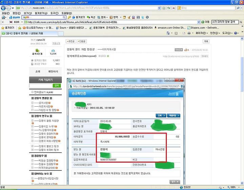Open the 즐겨찾기(A) menu
Screen dimensions: 244x190
(x=41, y=13)
